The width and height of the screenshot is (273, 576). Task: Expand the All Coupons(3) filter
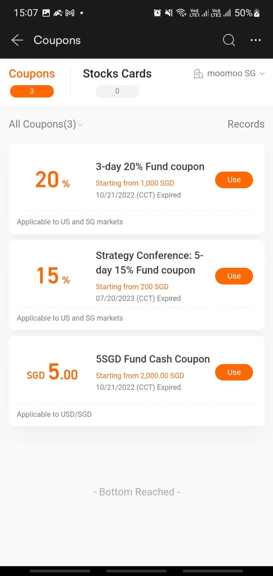(x=46, y=124)
